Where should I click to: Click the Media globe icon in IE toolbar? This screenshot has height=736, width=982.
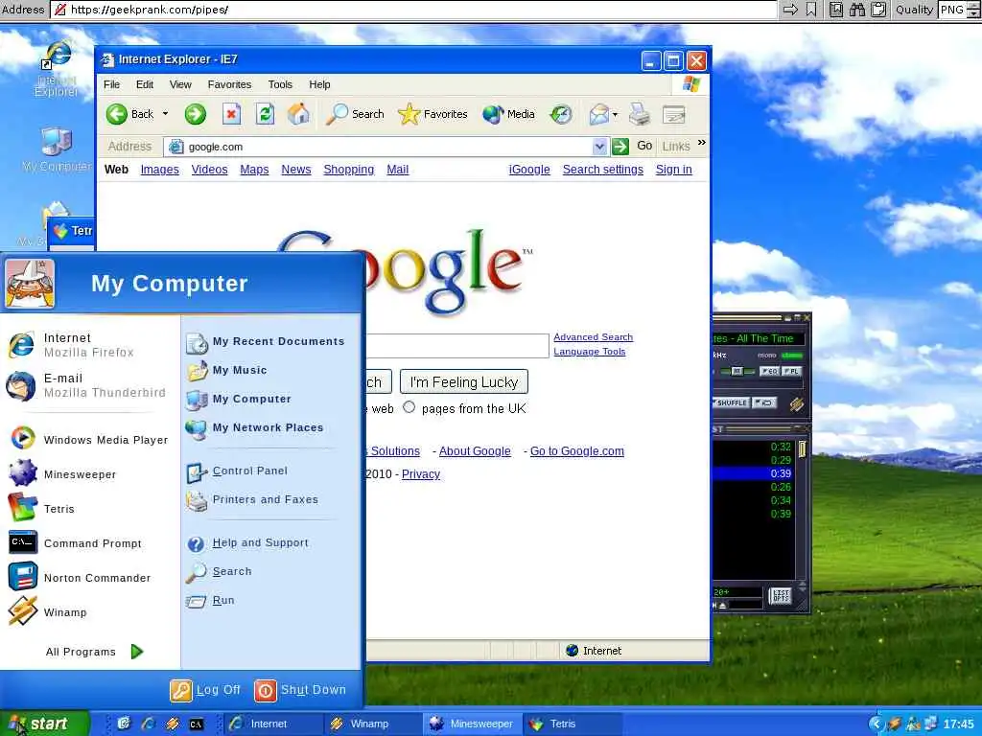(493, 115)
